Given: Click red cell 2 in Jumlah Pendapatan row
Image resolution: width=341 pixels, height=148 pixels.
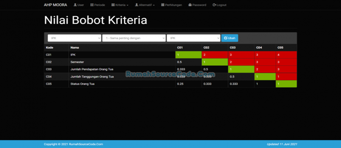Looking at the screenshot, I should click(x=265, y=69).
